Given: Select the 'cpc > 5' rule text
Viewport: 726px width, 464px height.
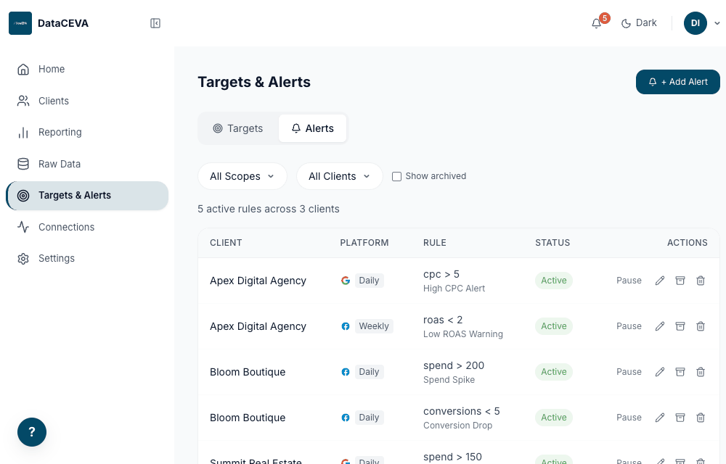Looking at the screenshot, I should [x=441, y=275].
